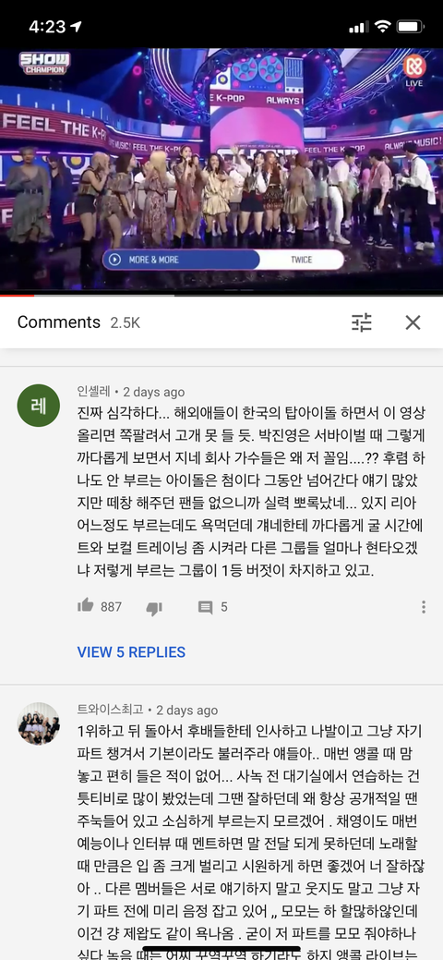
Task: Tap the Show Champion logo in the video
Action: [x=44, y=63]
